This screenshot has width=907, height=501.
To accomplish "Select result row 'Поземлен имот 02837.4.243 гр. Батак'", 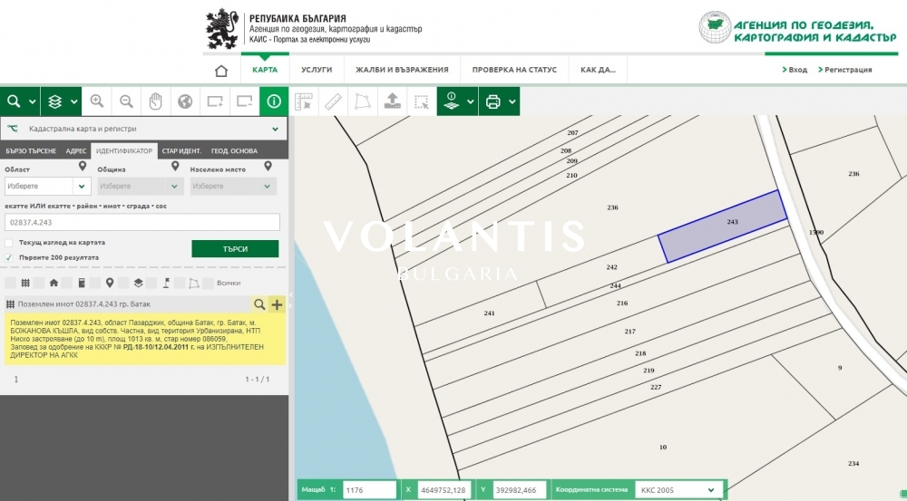I will [x=127, y=304].
